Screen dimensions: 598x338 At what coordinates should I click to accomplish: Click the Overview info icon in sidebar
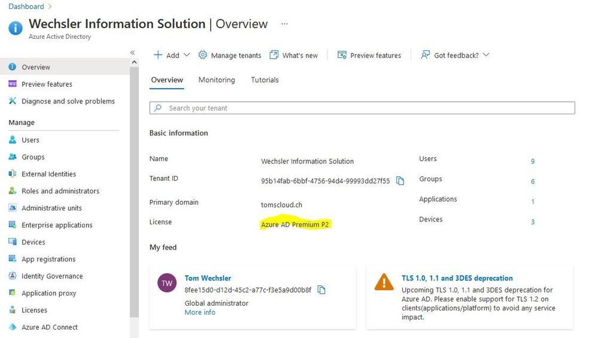(12, 66)
